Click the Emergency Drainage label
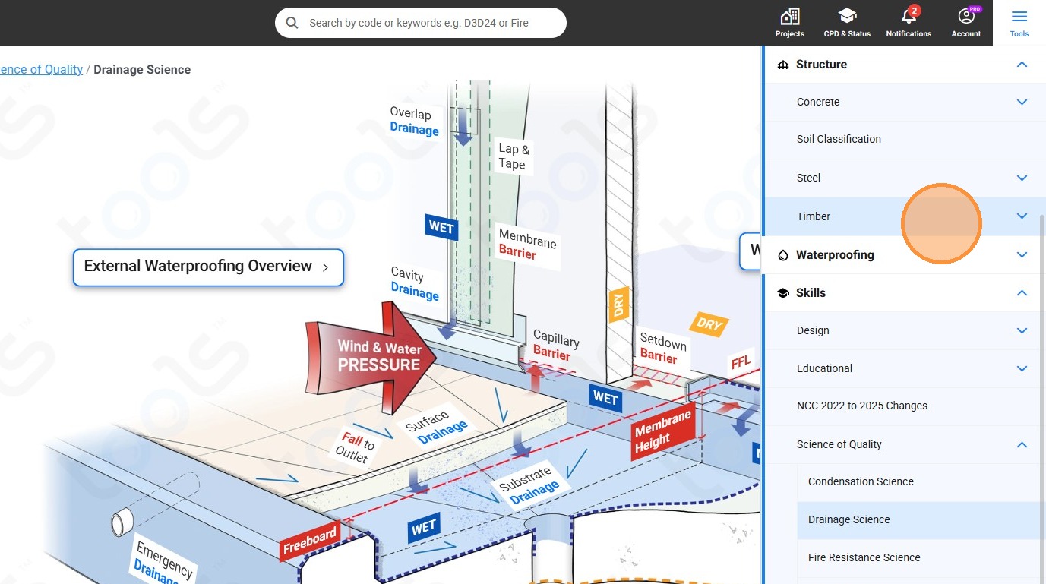 coord(163,561)
